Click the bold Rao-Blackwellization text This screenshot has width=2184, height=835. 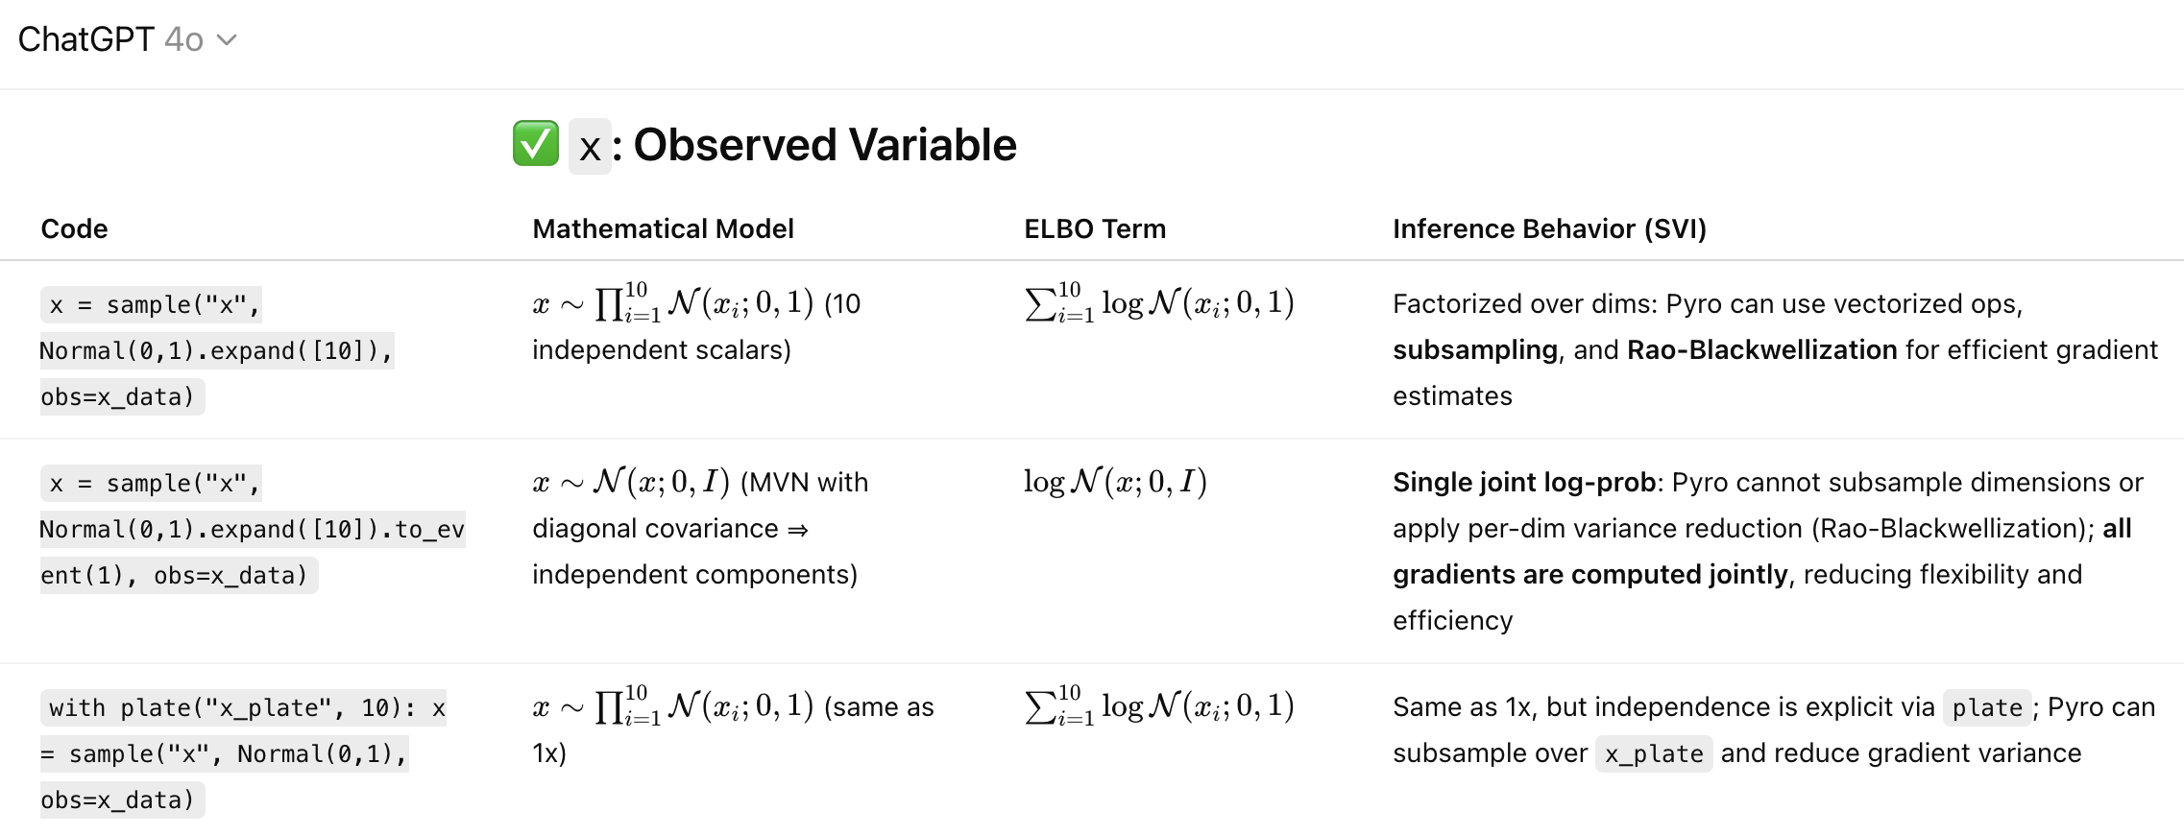[x=1761, y=349]
